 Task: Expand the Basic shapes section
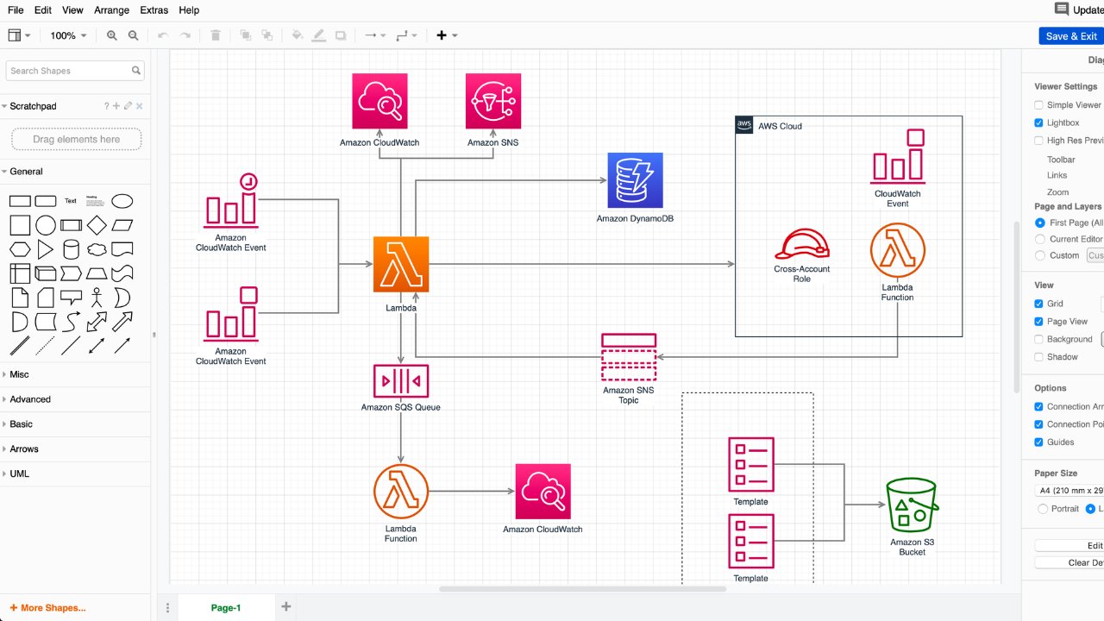(22, 424)
